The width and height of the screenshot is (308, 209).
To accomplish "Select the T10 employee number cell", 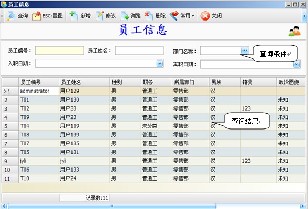I will (x=39, y=178).
